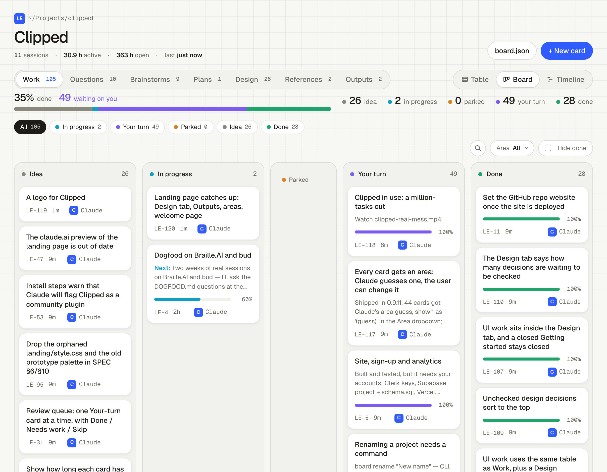
Task: Click Claude avatar on LE-119 card
Action: point(74,210)
